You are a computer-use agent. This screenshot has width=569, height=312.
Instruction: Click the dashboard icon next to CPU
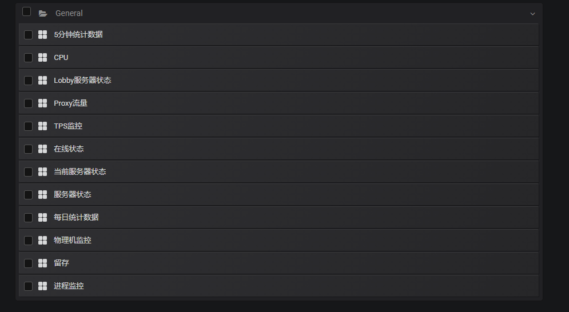tap(42, 57)
